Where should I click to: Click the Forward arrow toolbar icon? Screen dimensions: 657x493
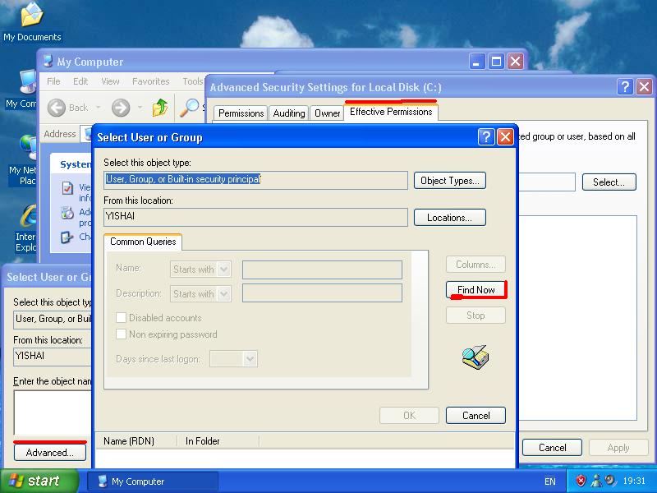[121, 107]
